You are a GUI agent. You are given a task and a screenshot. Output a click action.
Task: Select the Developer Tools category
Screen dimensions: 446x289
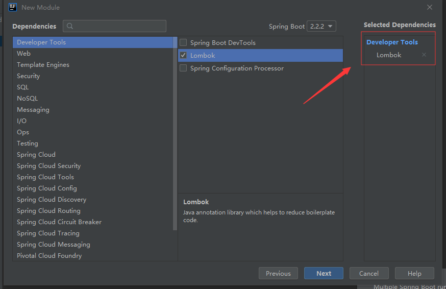(93, 42)
